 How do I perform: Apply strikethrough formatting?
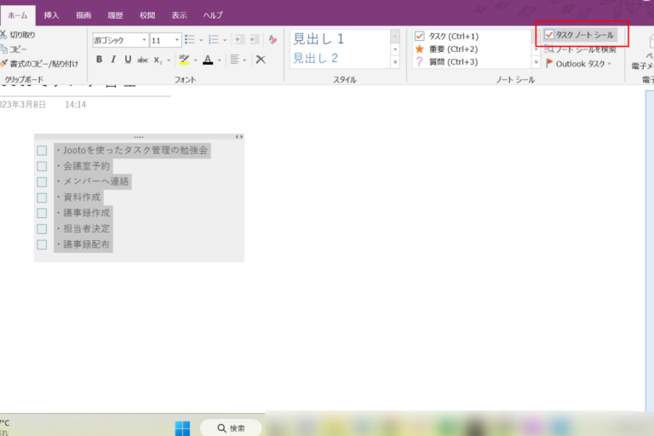pos(143,60)
